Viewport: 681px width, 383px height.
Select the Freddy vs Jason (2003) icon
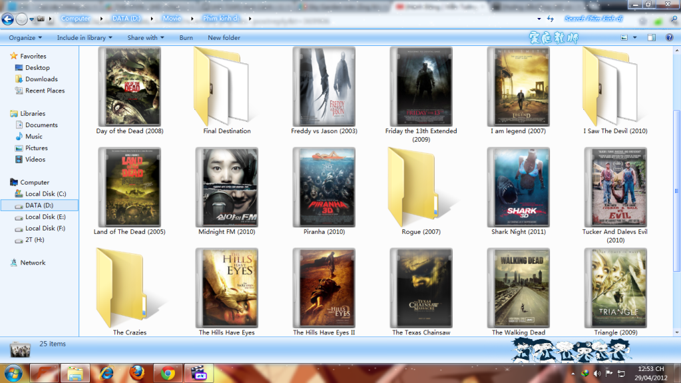[324, 87]
